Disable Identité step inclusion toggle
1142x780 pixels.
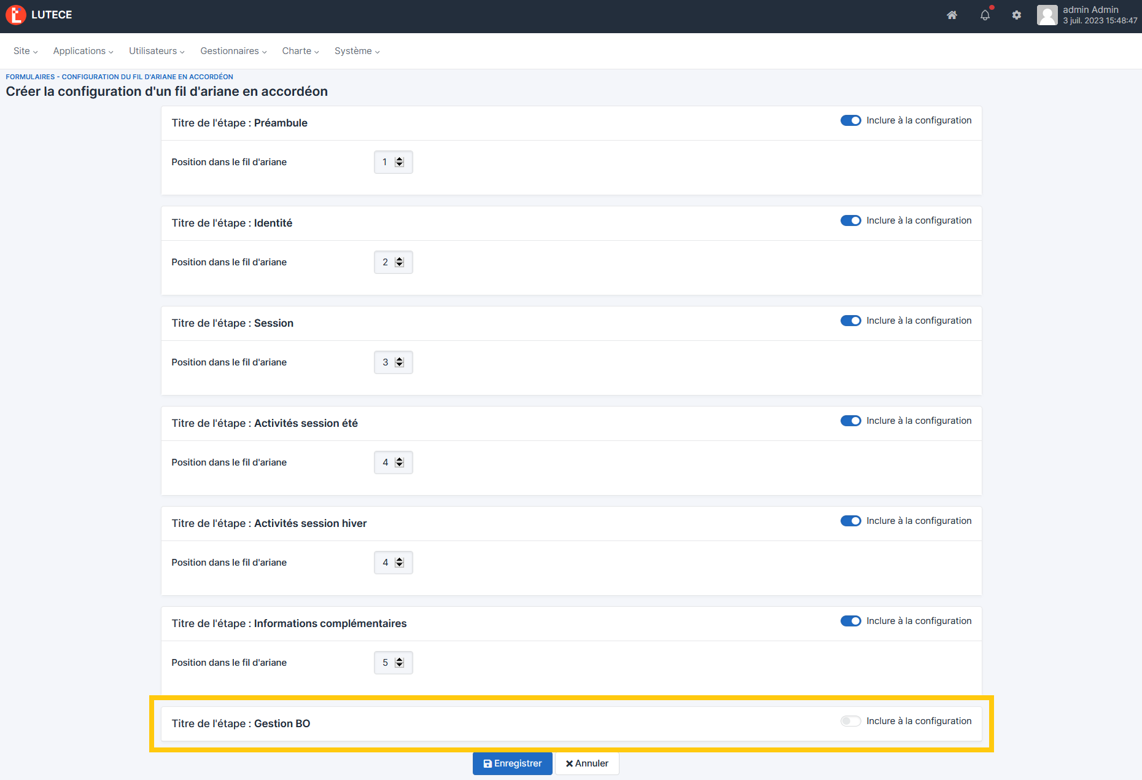click(850, 221)
